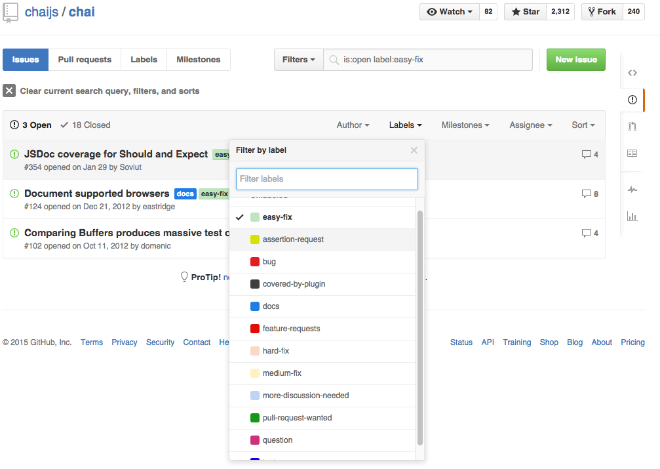This screenshot has height=469, width=660.
Task: Click comment count icon on JSDoc issue
Action: pyautogui.click(x=586, y=154)
